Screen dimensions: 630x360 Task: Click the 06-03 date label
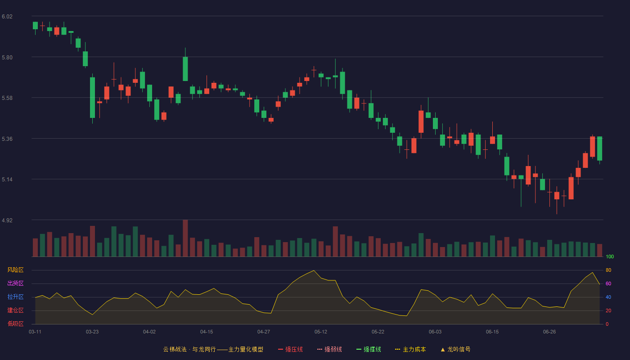(435, 332)
